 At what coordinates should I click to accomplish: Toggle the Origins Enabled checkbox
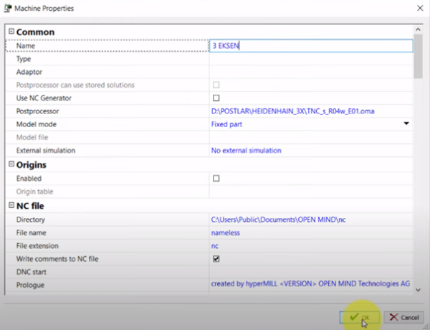[x=216, y=179]
